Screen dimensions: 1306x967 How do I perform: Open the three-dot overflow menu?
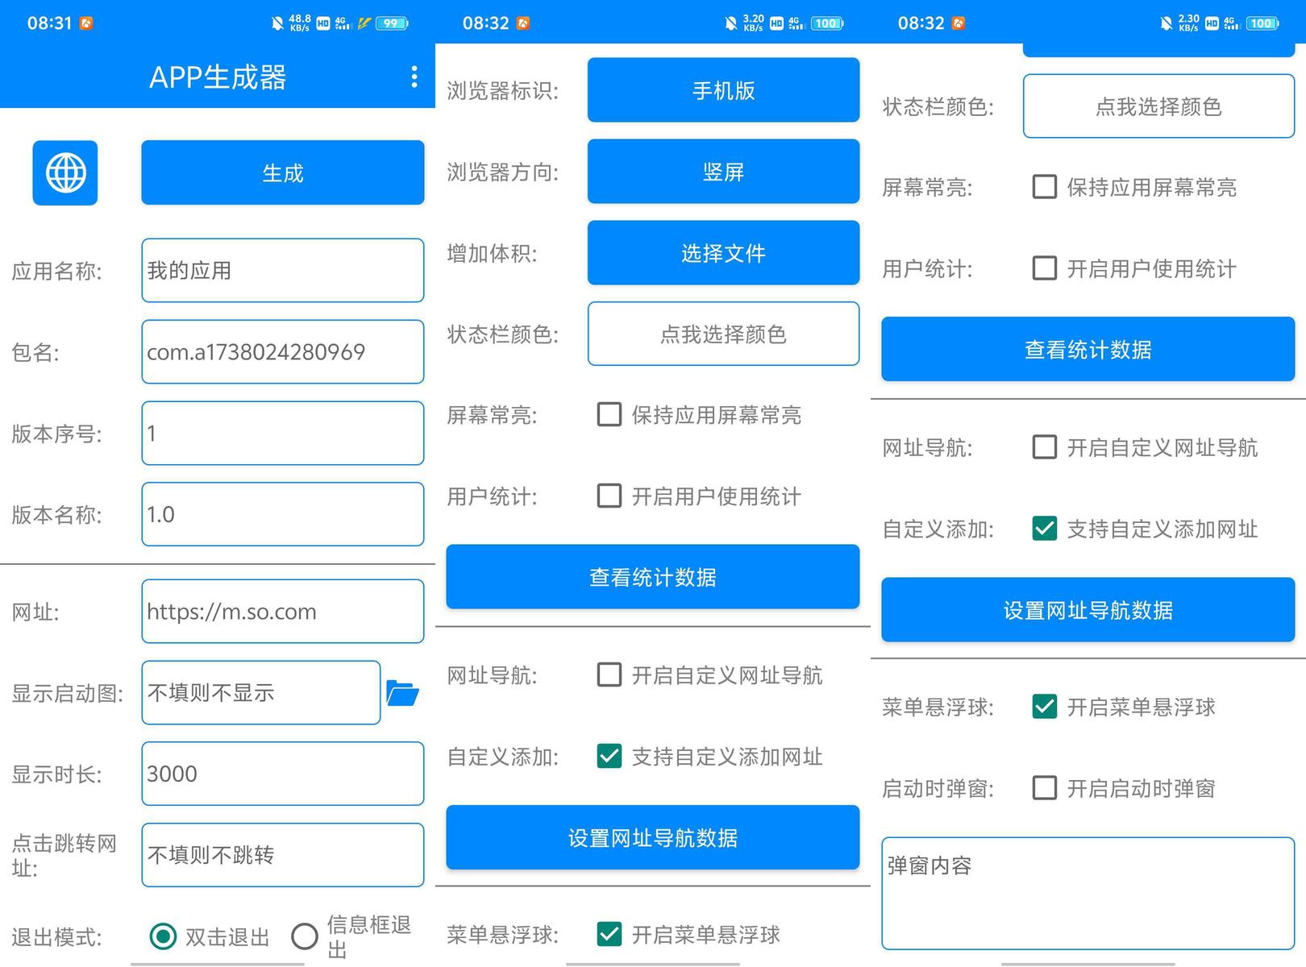coord(414,77)
